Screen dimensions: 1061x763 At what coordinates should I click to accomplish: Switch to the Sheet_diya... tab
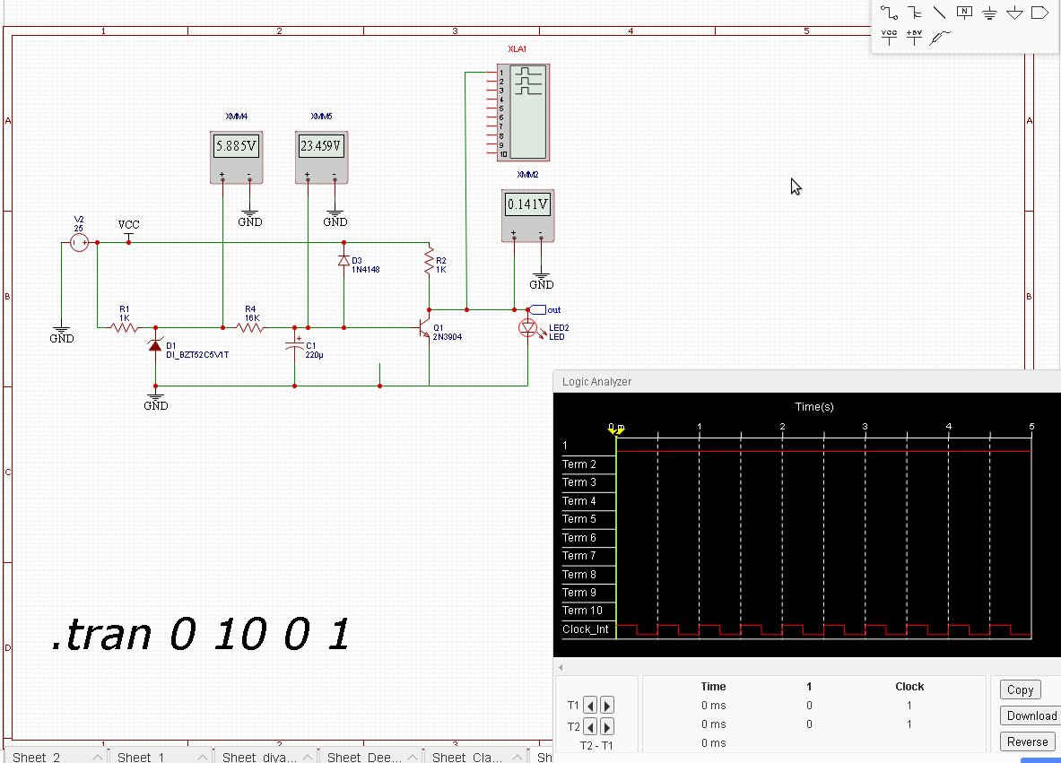click(259, 757)
